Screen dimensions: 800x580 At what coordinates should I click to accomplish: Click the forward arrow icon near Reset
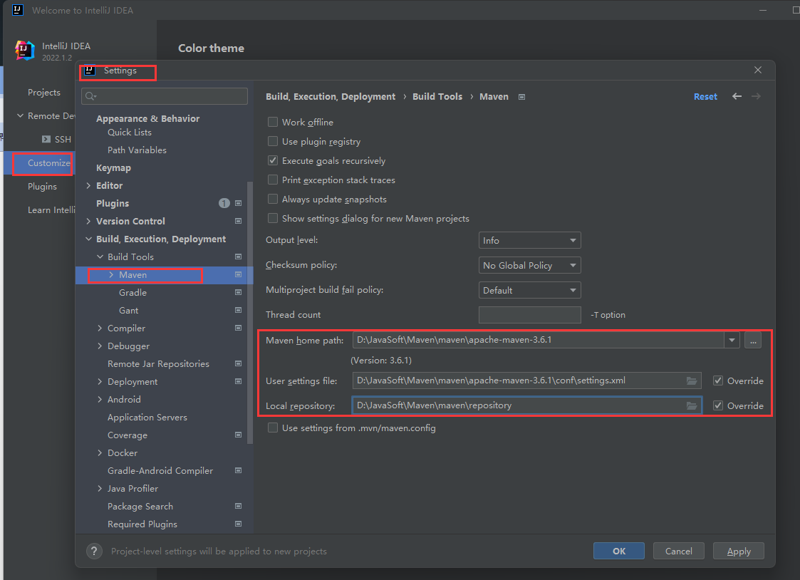[756, 96]
